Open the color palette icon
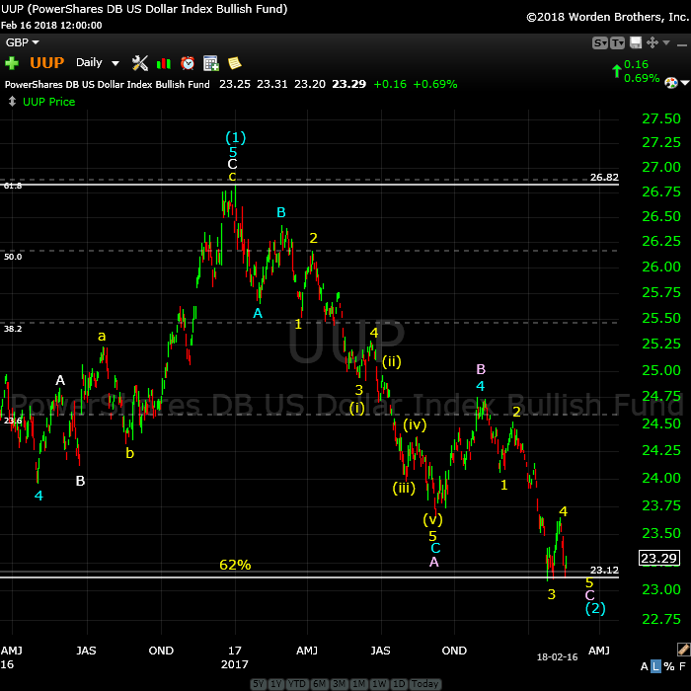 (670, 82)
